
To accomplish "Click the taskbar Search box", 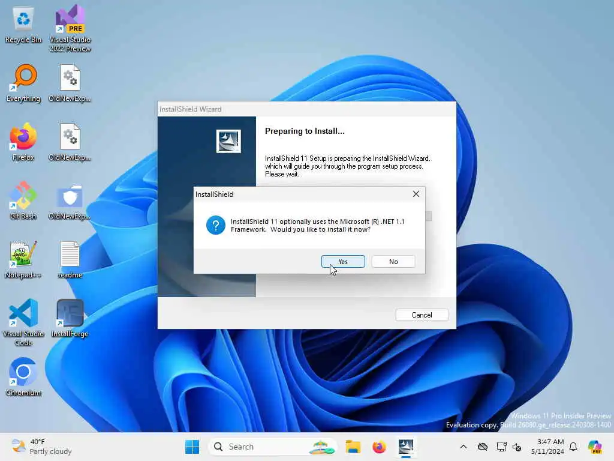I will point(273,447).
